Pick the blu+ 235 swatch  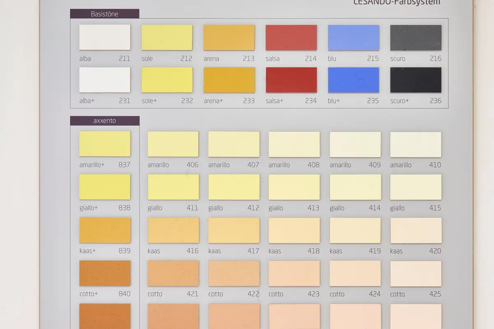point(354,80)
